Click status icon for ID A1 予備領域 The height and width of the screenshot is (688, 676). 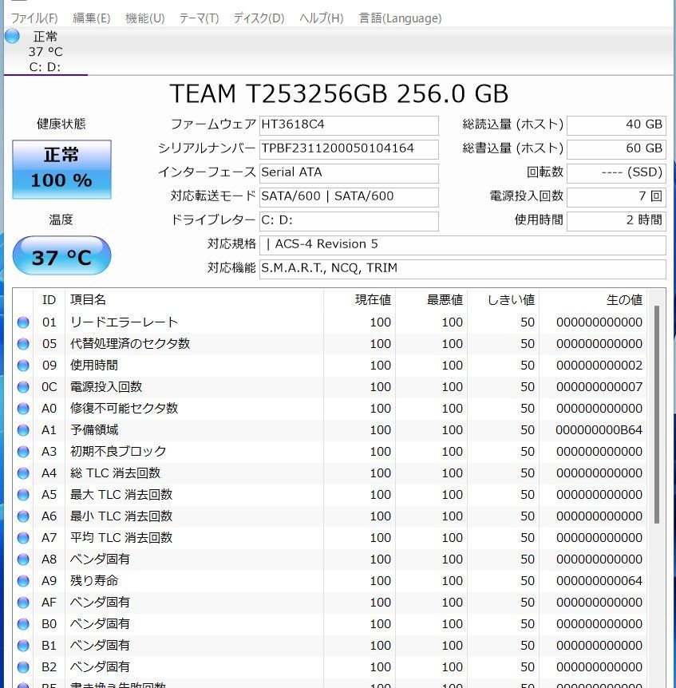tap(23, 430)
